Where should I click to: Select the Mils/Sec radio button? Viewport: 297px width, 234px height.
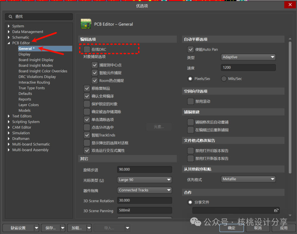(224, 79)
